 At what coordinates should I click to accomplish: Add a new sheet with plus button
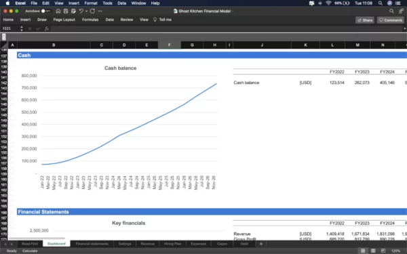261,244
